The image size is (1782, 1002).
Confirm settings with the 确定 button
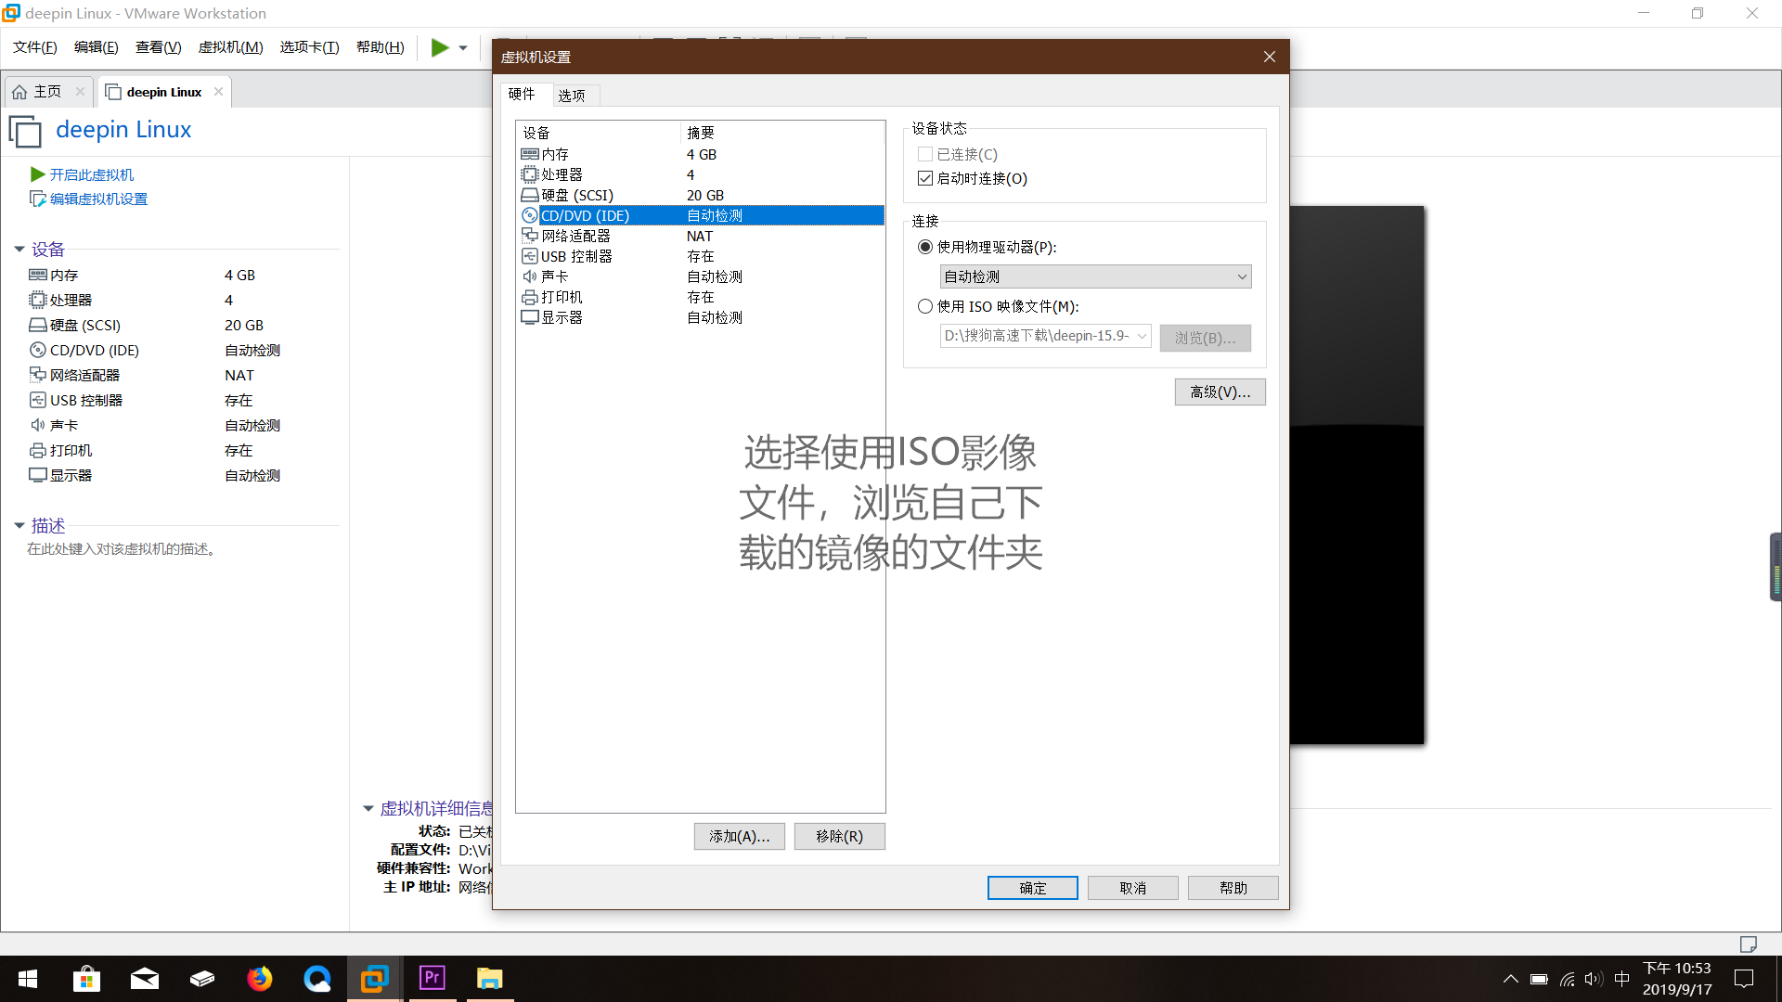[x=1033, y=888]
